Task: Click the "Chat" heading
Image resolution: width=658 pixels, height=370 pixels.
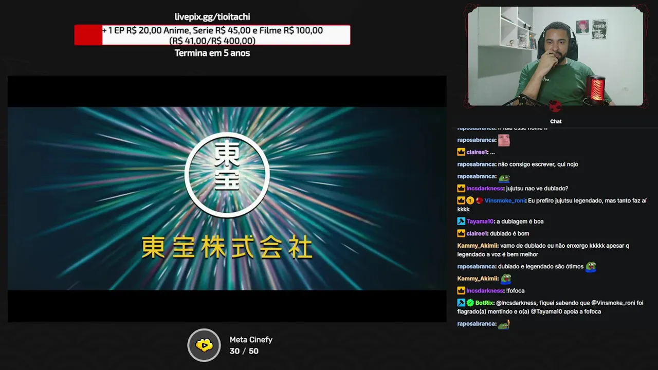Action: (556, 121)
